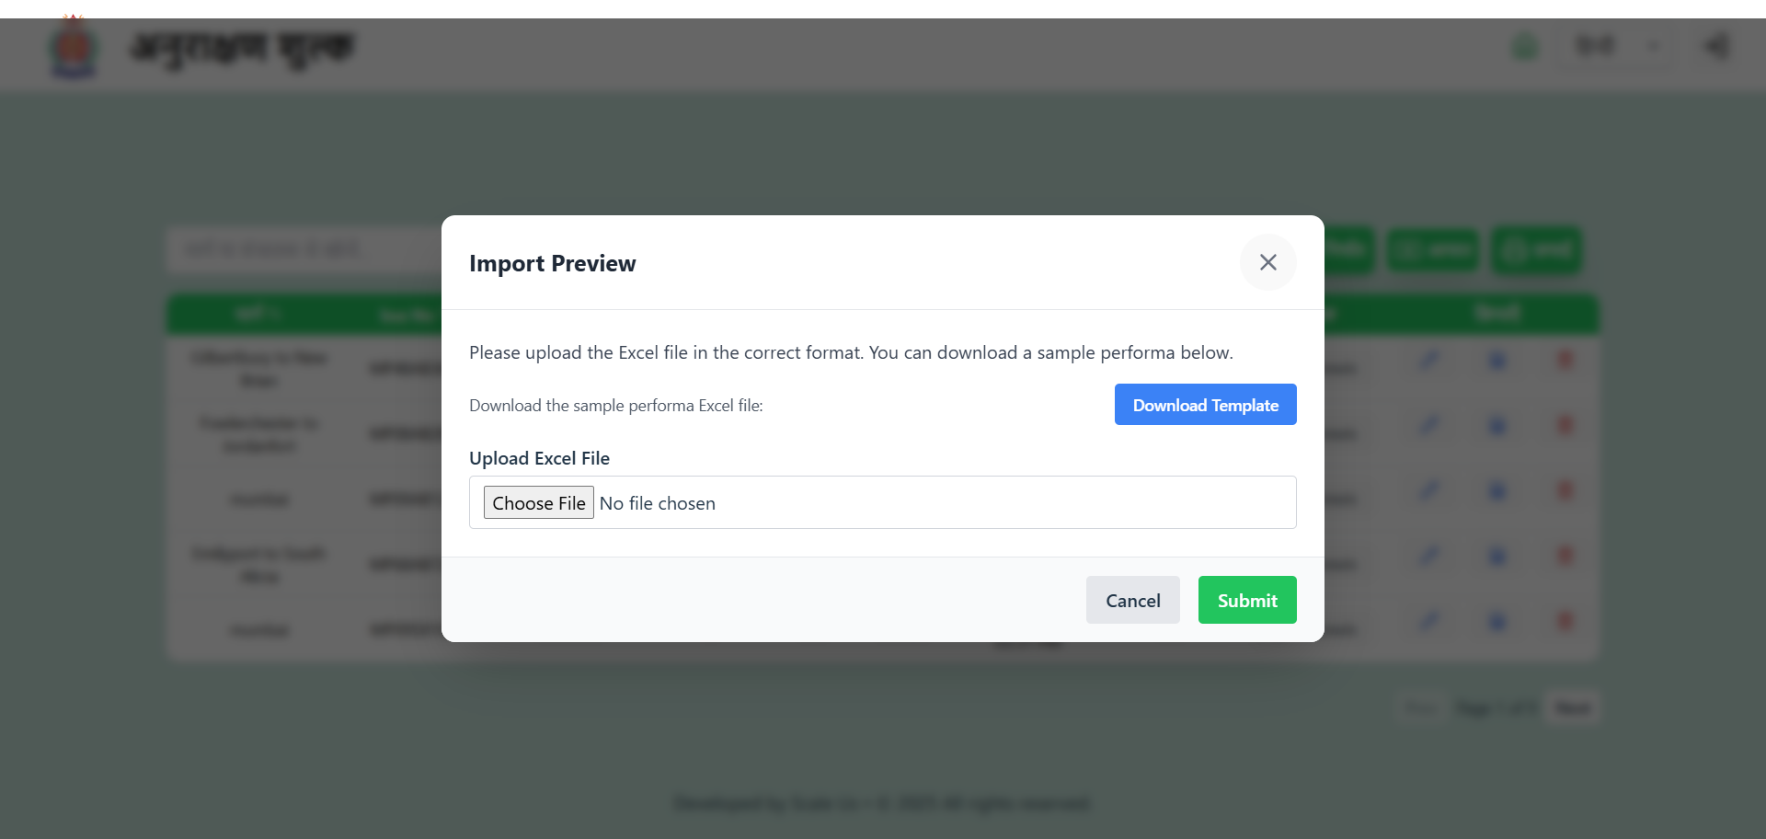Open the language dropdown in the header
The image size is (1766, 839).
click(1616, 46)
